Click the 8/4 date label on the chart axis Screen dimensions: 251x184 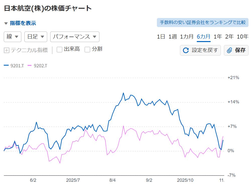point(112,180)
